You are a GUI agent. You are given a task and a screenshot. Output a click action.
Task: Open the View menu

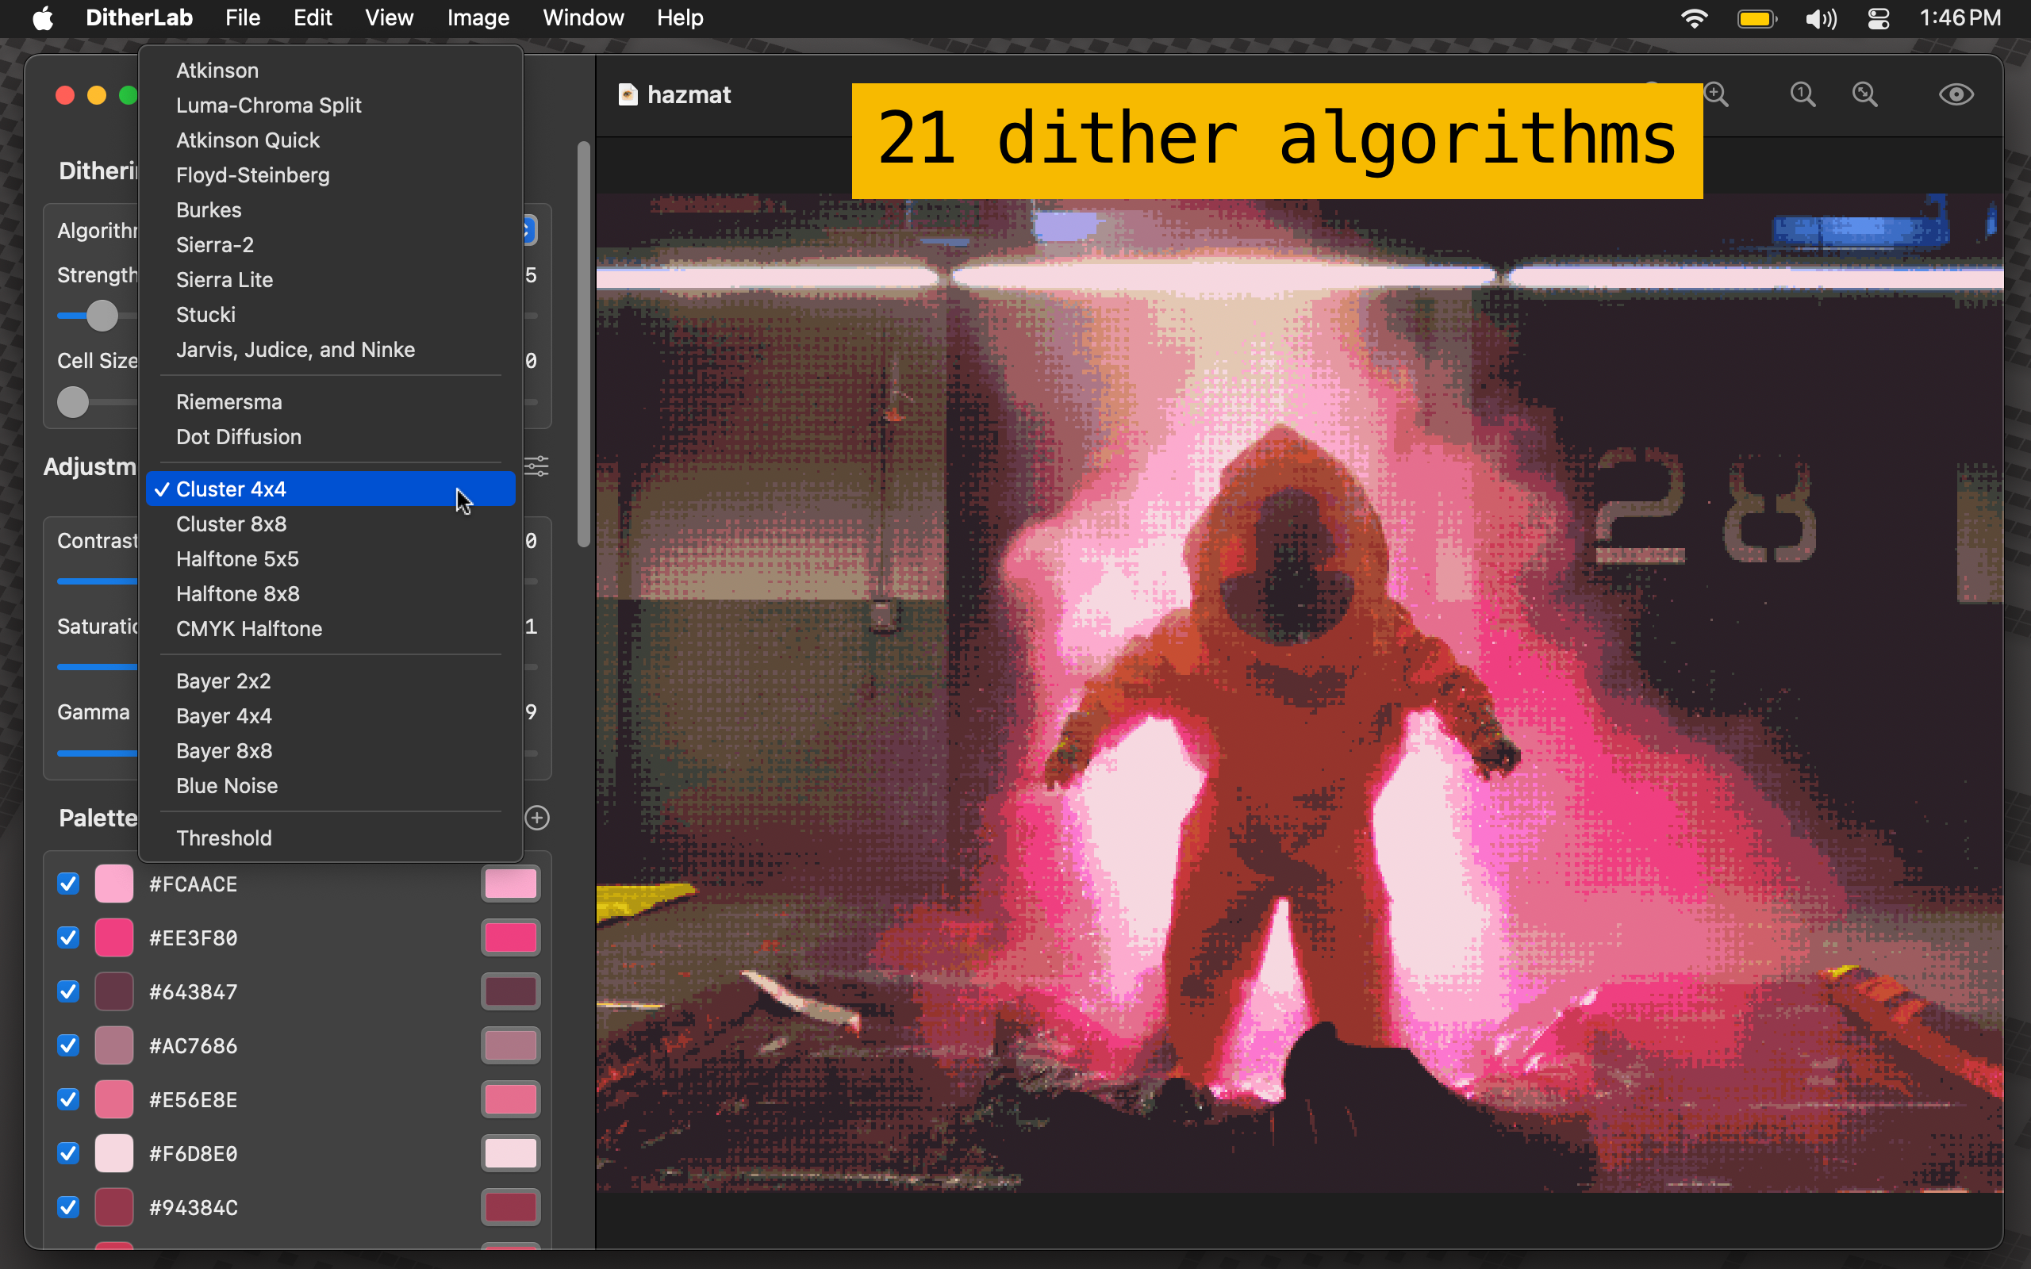coord(389,17)
